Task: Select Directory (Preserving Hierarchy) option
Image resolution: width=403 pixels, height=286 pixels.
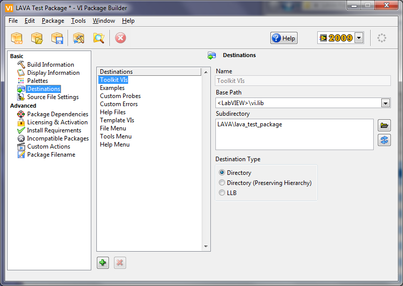Action: pos(222,182)
